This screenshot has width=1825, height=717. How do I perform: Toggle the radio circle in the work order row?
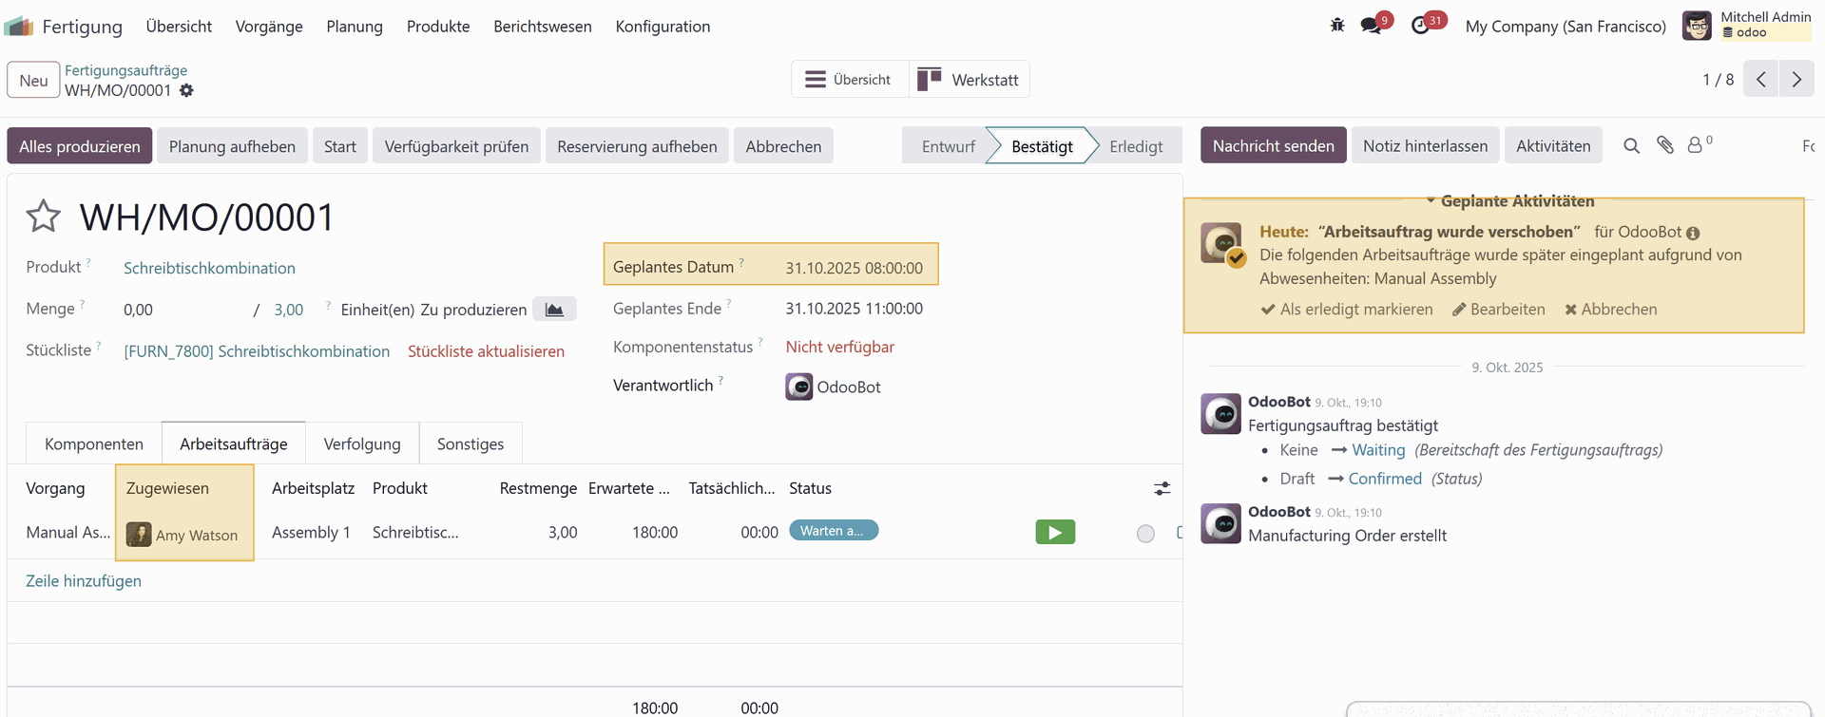[1145, 534]
